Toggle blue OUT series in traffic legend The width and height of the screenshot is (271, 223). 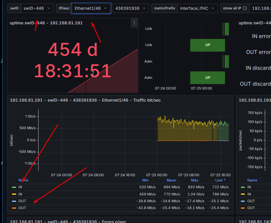point(22,201)
